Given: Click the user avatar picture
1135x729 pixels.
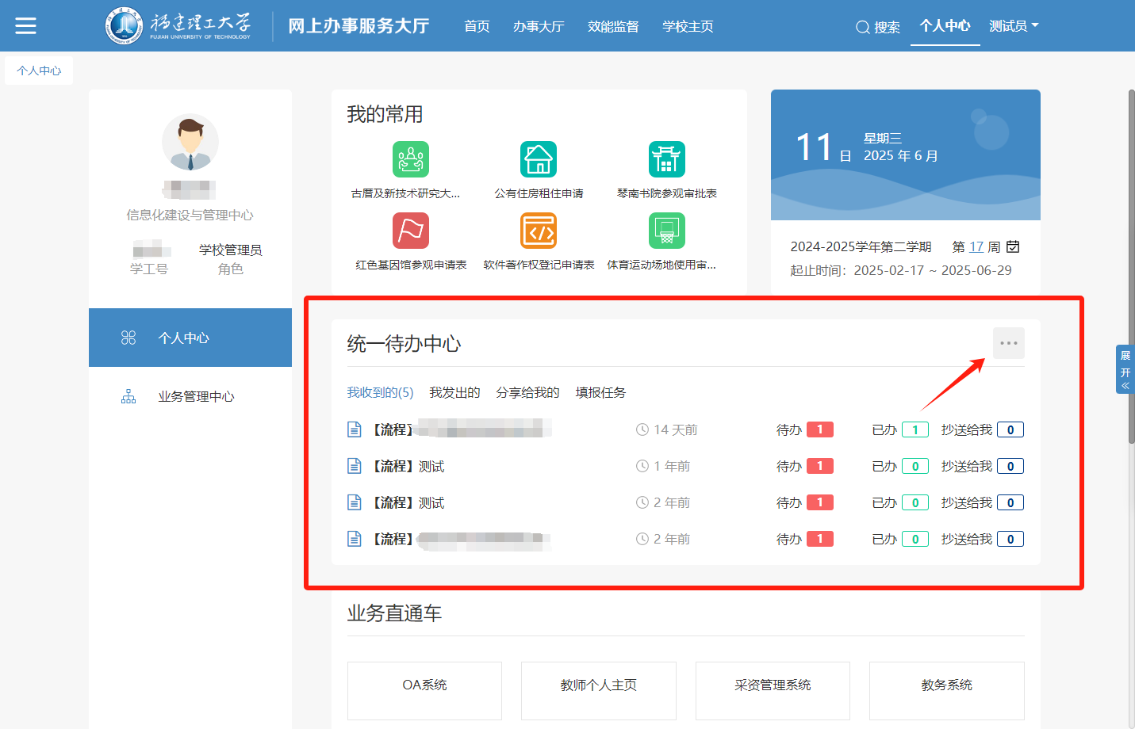Looking at the screenshot, I should [x=190, y=143].
